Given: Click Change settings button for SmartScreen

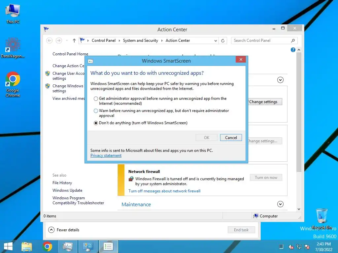Looking at the screenshot, I should (265, 102).
